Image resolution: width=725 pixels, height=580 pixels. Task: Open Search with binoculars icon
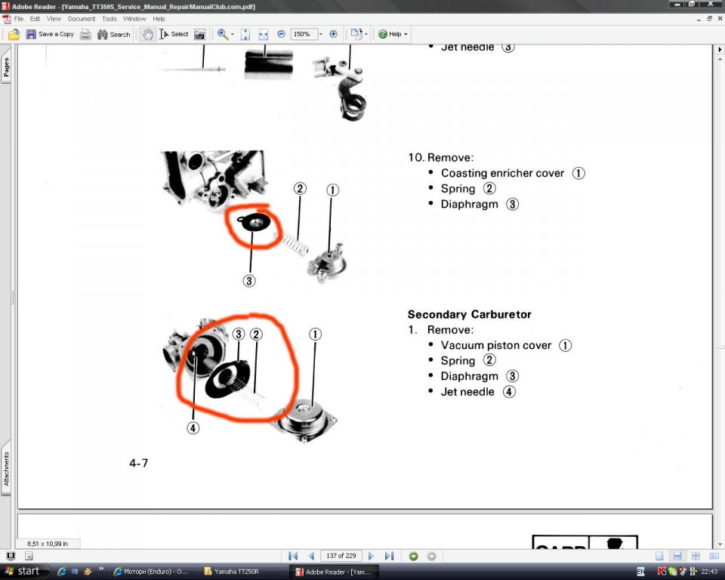(114, 34)
